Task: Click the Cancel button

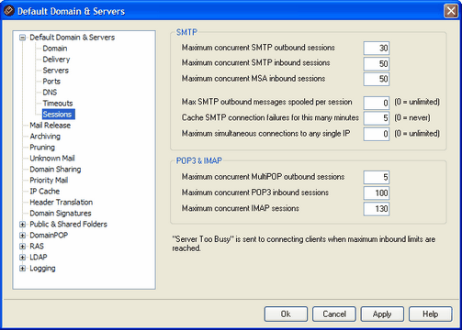Action: pyautogui.click(x=334, y=314)
